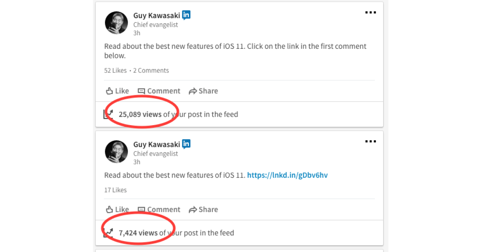Screen dimensions: 481x252
Task: Click Guy Kawasaki's avatar on the first post
Action: (116, 23)
